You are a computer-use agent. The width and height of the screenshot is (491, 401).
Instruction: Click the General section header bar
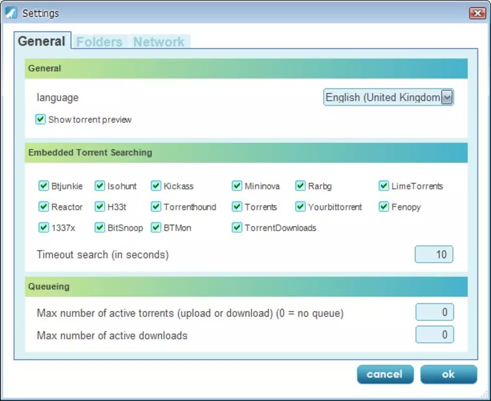point(246,69)
